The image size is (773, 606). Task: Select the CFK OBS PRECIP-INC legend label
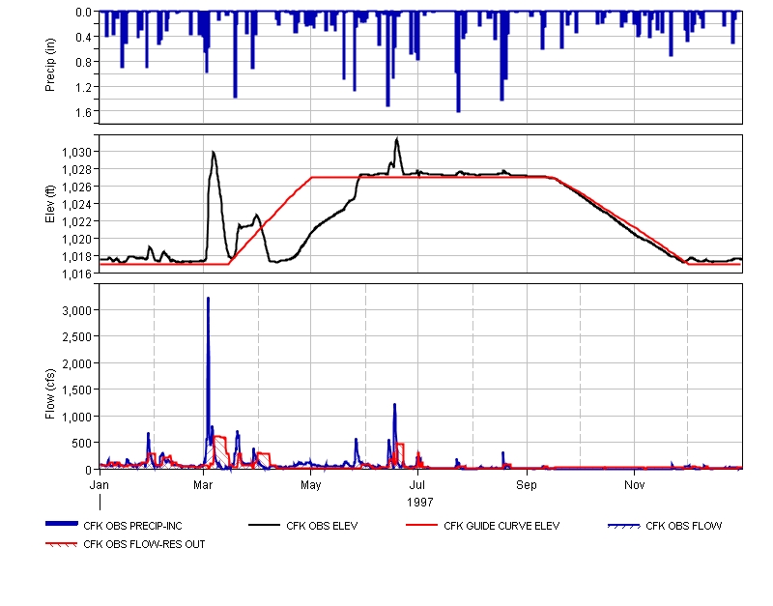(x=132, y=526)
